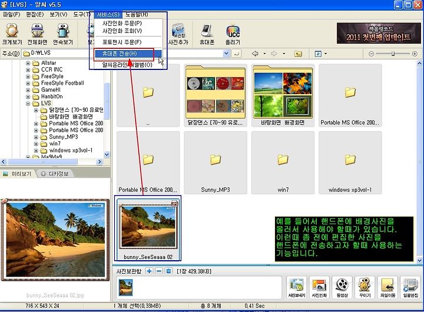Click the small photo in 사진보관함 tray
424x312 pixels.
[x=126, y=287]
